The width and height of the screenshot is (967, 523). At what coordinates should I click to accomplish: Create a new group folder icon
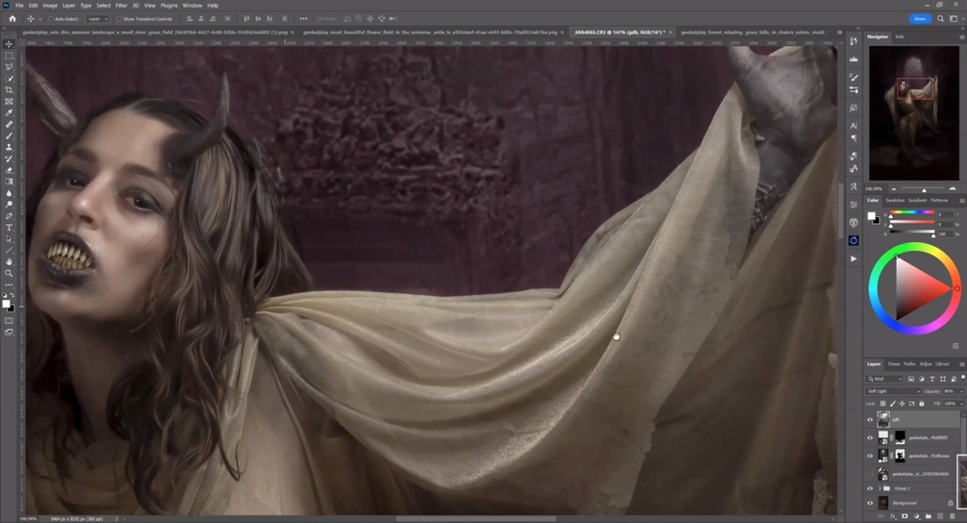click(929, 516)
